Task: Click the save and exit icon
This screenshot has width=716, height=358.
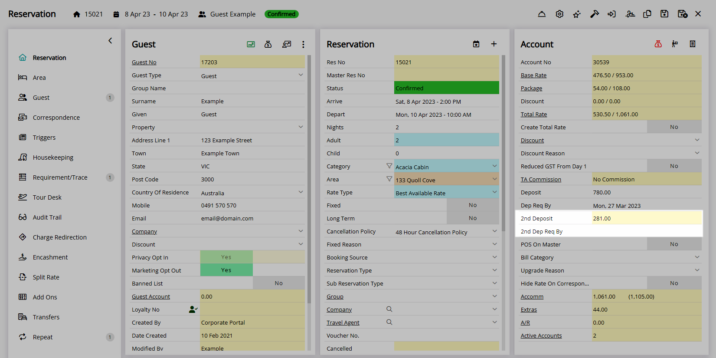Action: pyautogui.click(x=682, y=14)
